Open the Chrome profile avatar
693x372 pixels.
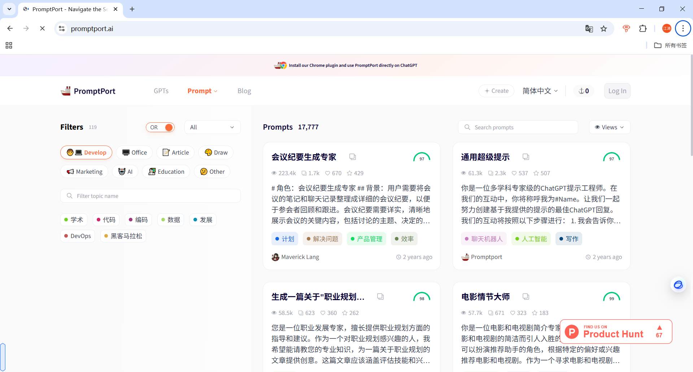667,29
